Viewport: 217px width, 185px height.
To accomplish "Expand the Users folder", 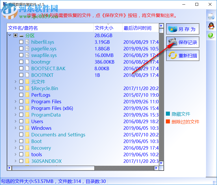I will pos(16,121).
